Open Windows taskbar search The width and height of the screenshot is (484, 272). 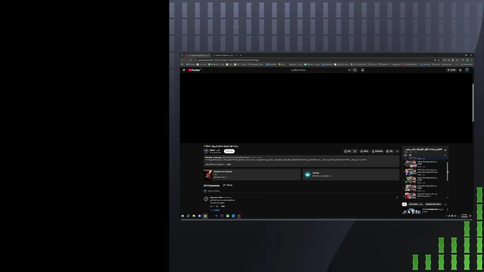point(188,216)
